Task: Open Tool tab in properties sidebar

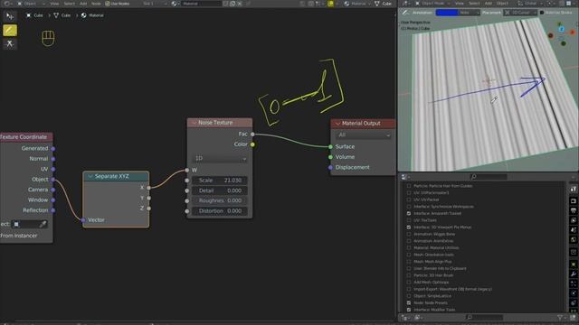Action: (x=573, y=189)
